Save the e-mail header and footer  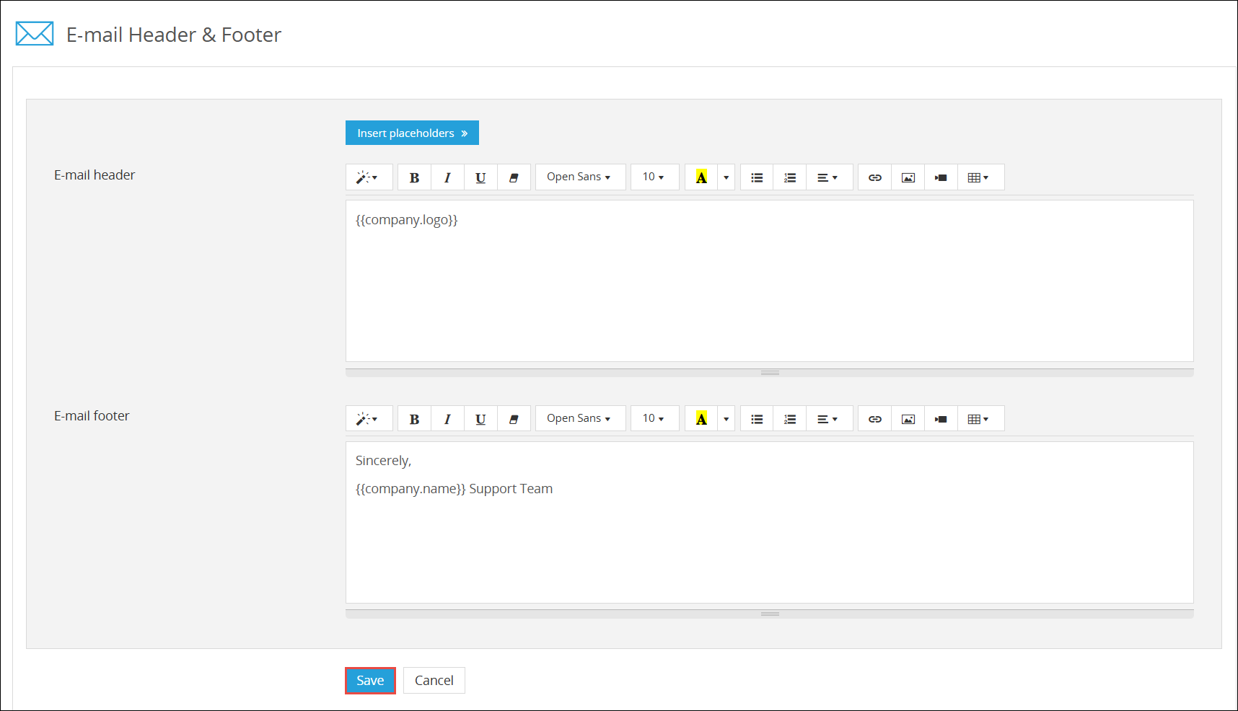[x=370, y=681]
